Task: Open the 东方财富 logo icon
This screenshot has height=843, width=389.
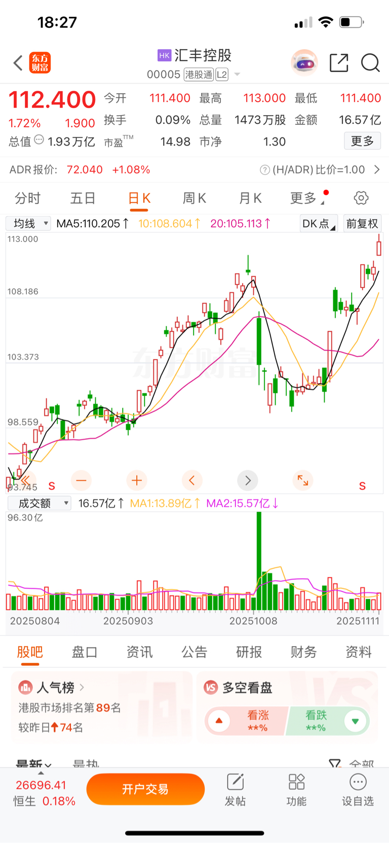Action: point(40,63)
